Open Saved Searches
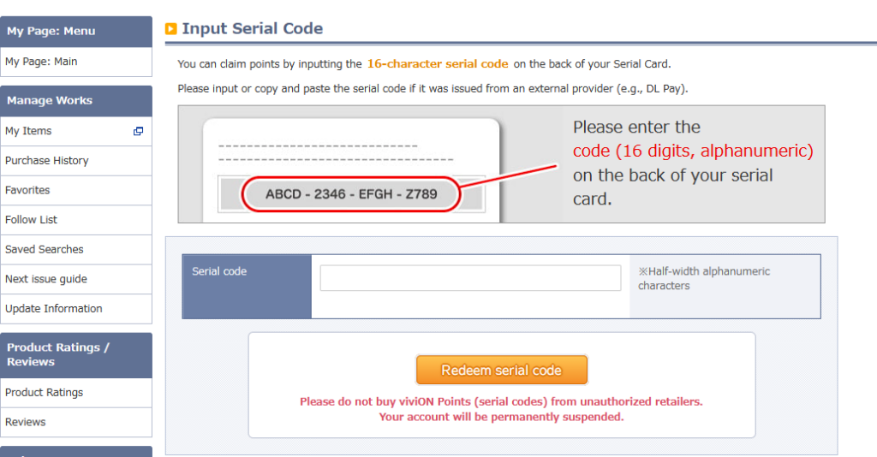The width and height of the screenshot is (877, 457). pyautogui.click(x=45, y=250)
